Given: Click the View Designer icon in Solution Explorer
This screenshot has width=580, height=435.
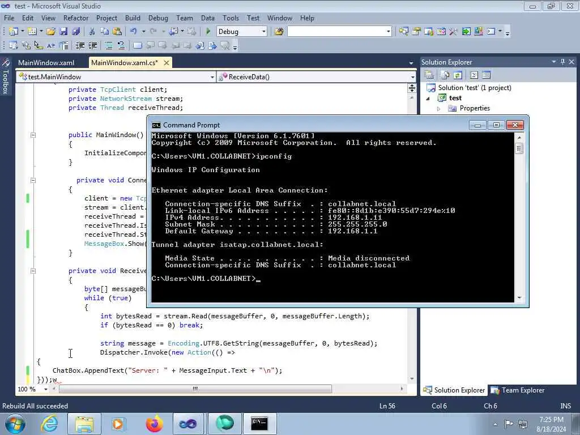Looking at the screenshot, I should [x=486, y=75].
